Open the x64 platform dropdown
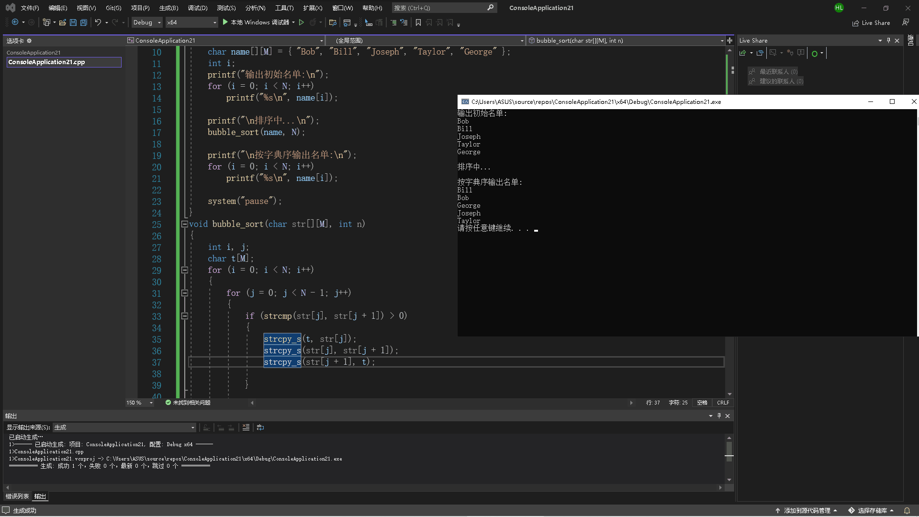This screenshot has width=919, height=517. [191, 22]
